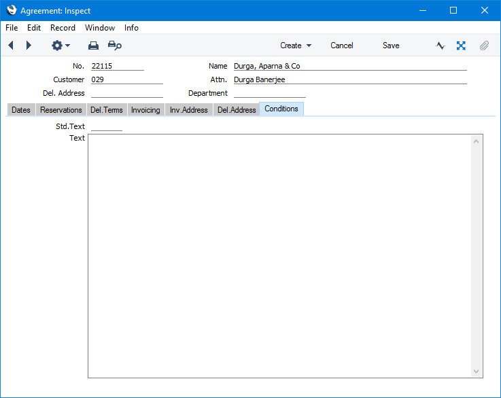Switch to the Del.Terms tab

coord(107,110)
